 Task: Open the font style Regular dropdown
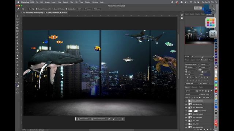pos(205,64)
